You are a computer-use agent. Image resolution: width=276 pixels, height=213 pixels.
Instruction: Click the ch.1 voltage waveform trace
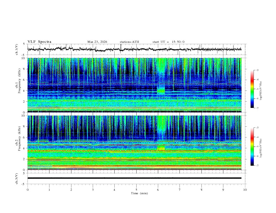tap(134, 49)
